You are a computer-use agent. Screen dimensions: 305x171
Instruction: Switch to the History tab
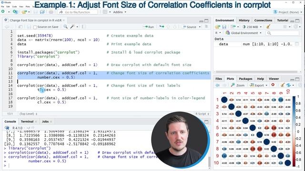pos(244,20)
